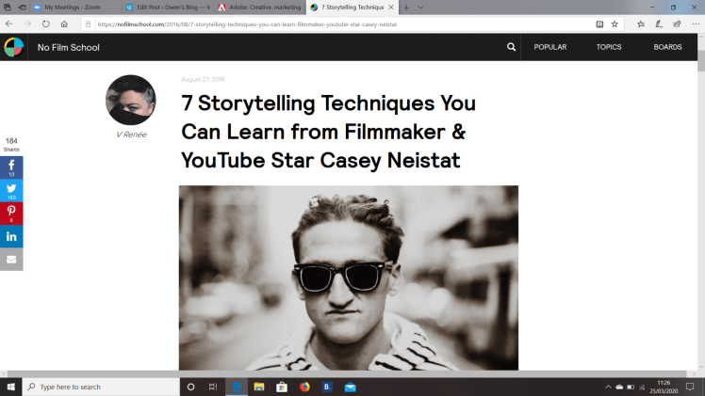Switch to the My Meetings - Zoom tab
The image size is (705, 396).
(71, 7)
